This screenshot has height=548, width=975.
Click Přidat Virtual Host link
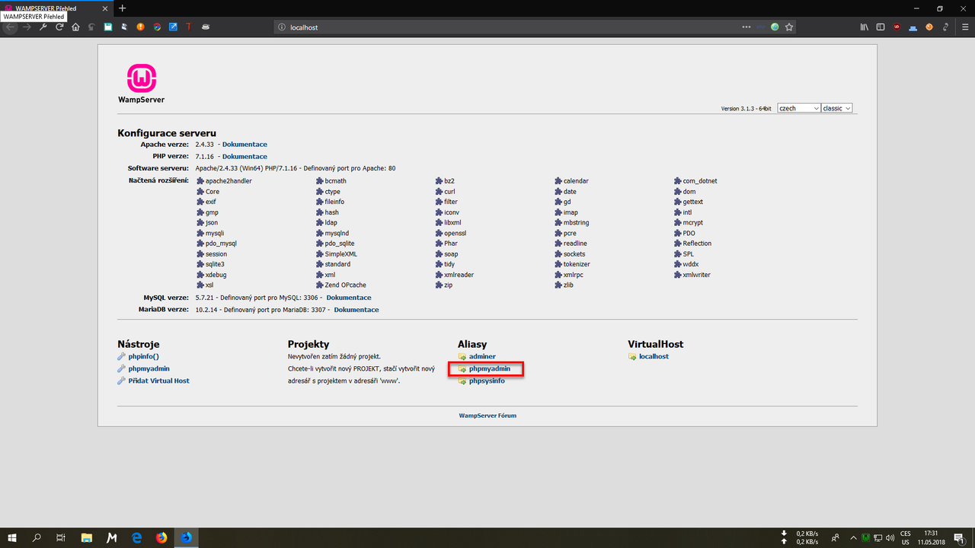(159, 381)
